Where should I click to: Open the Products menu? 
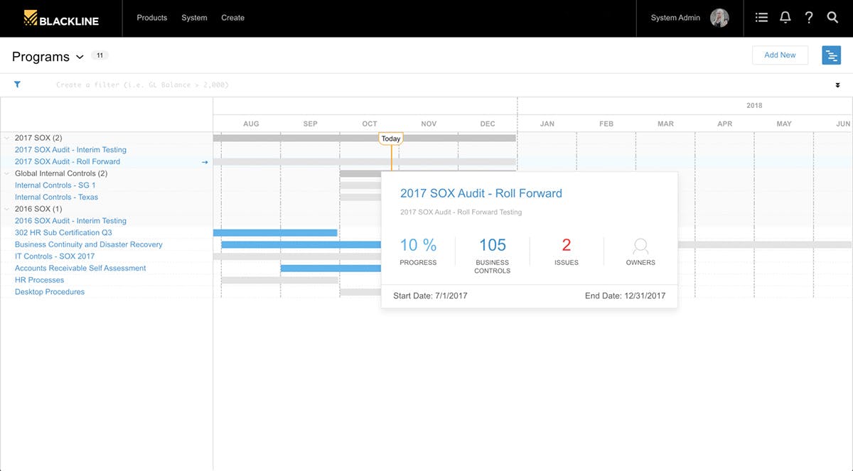[152, 18]
